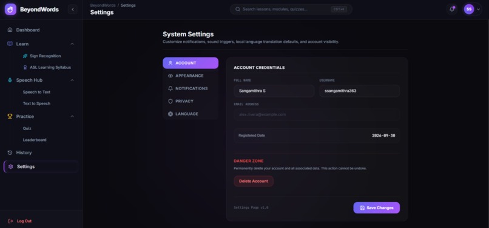The height and width of the screenshot is (228, 489).
Task: Switch to the NOTIFICATIONS tab
Action: click(191, 89)
